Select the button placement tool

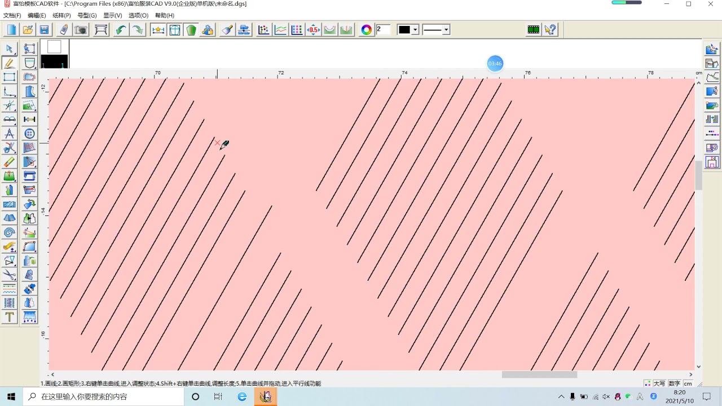click(x=29, y=134)
